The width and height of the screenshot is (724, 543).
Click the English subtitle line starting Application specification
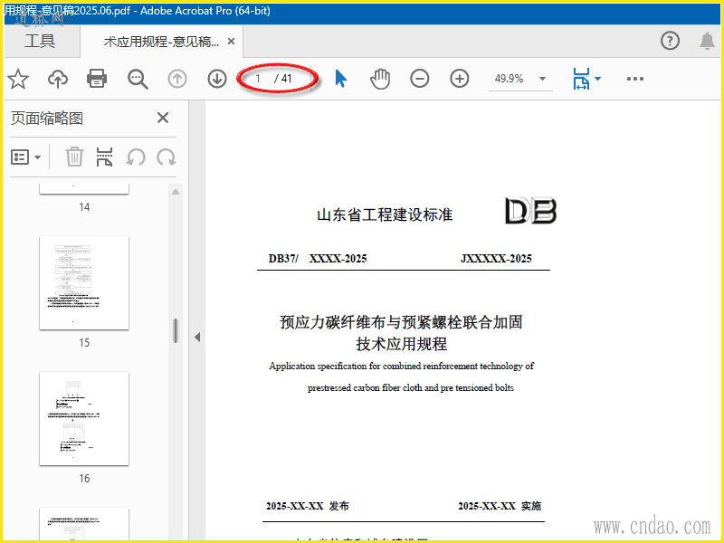pos(401,367)
